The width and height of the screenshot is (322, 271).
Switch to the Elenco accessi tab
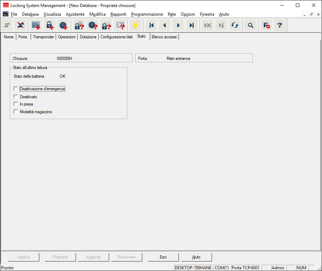click(164, 37)
